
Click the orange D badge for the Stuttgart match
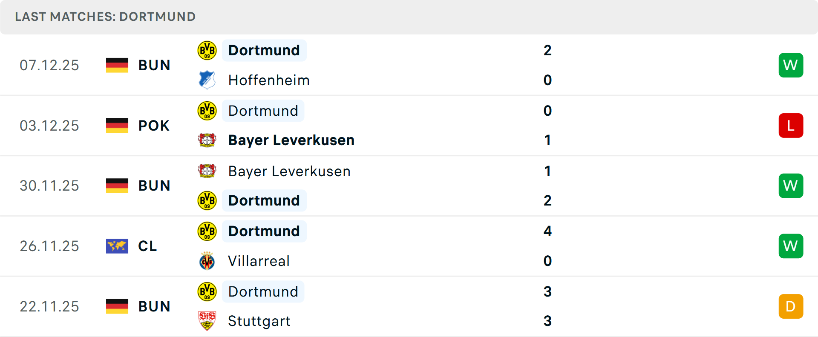point(791,306)
